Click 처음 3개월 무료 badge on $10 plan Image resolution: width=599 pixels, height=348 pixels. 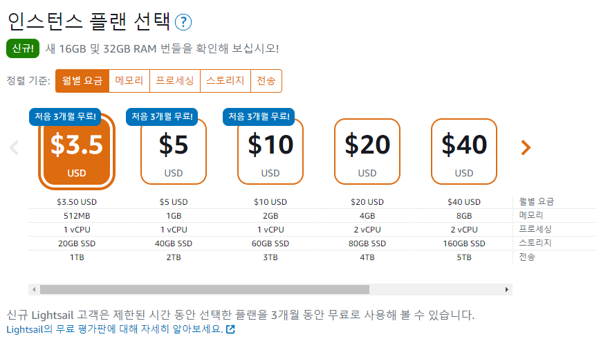(259, 116)
